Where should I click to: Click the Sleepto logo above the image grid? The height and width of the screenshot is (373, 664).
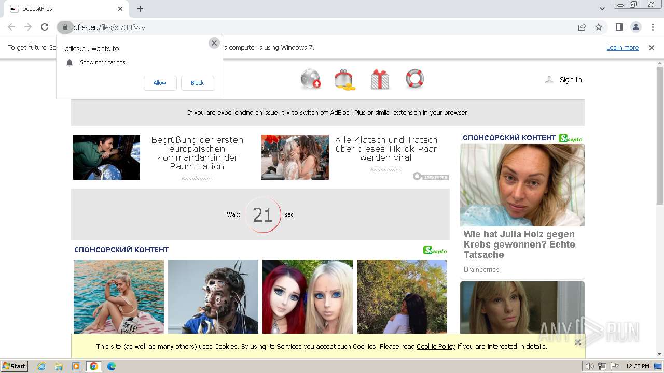[x=435, y=250]
